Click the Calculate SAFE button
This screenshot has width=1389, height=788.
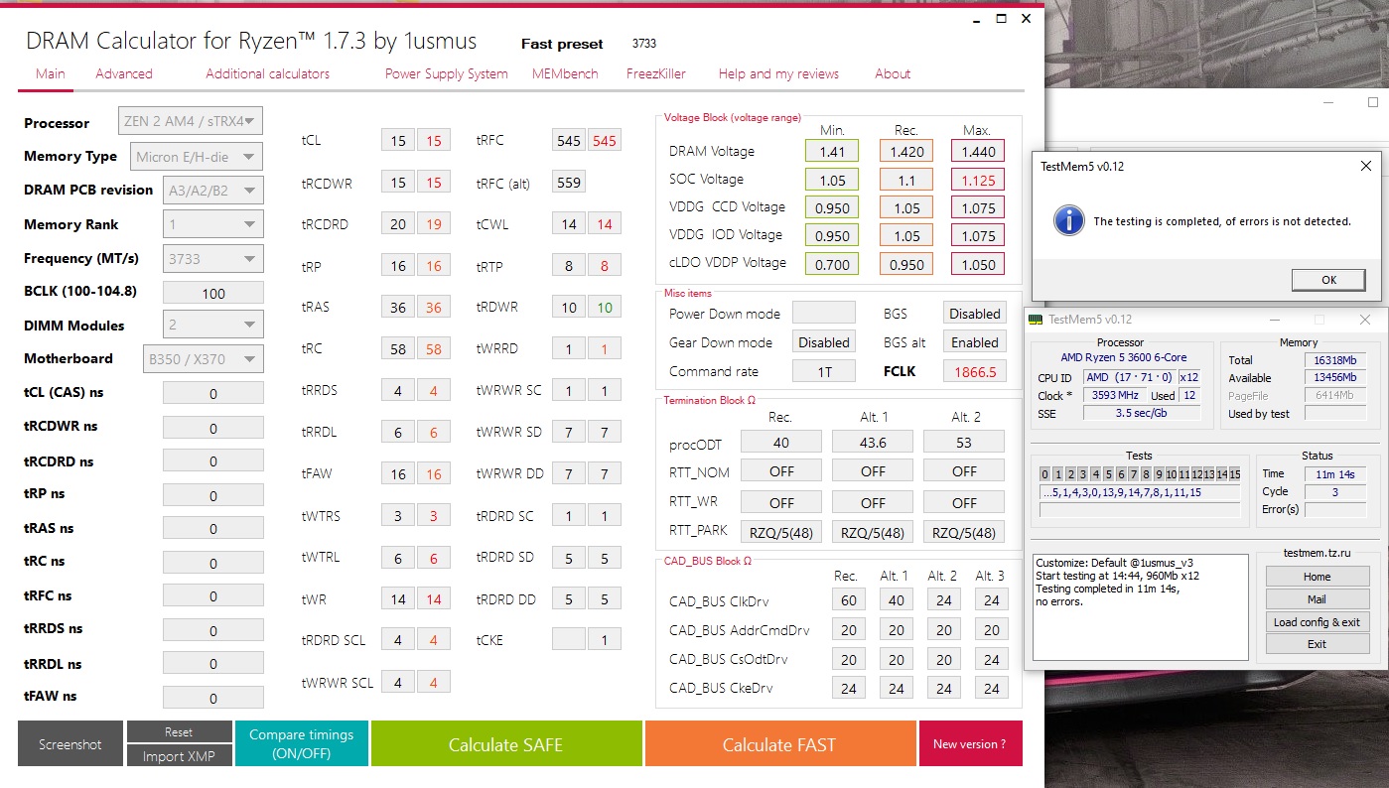[x=506, y=743]
